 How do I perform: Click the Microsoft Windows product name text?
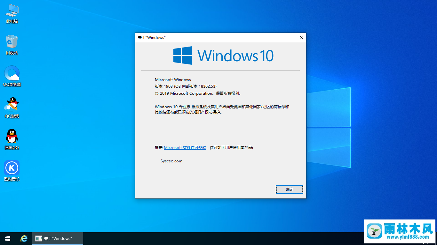[173, 80]
